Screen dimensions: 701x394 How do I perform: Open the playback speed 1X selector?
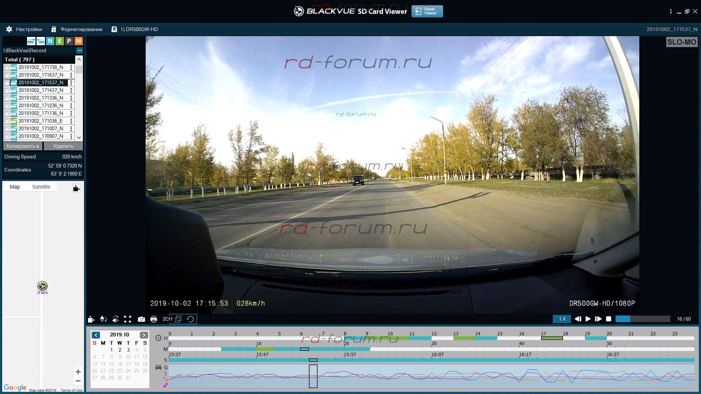coord(562,319)
